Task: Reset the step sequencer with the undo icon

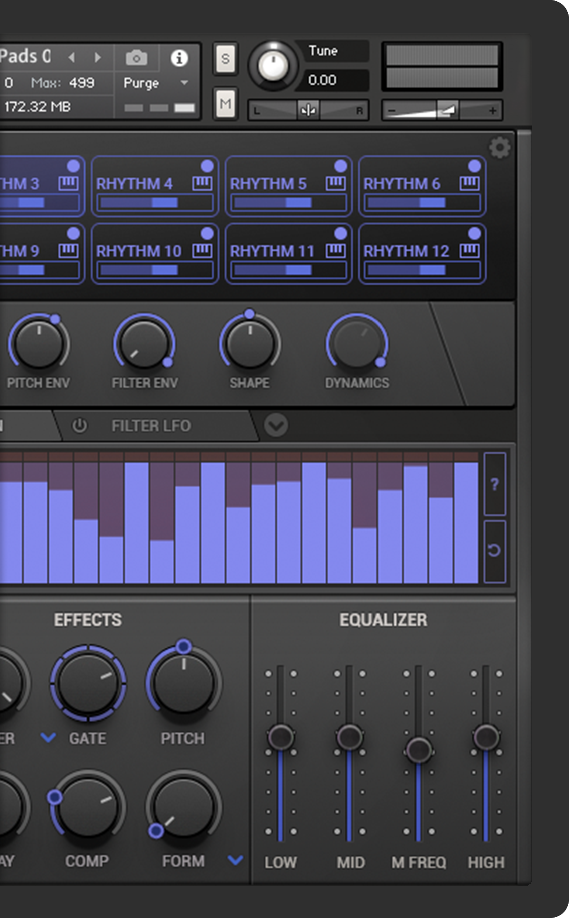Action: tap(495, 551)
